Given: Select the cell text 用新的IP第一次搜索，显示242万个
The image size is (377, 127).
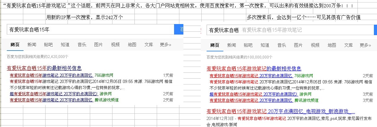Looking at the screenshot, I should 84,17.
